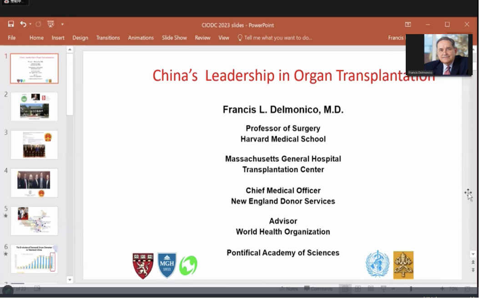Click the 'Francis L. Delmonico, M.D.' text
The width and height of the screenshot is (479, 298).
[283, 110]
